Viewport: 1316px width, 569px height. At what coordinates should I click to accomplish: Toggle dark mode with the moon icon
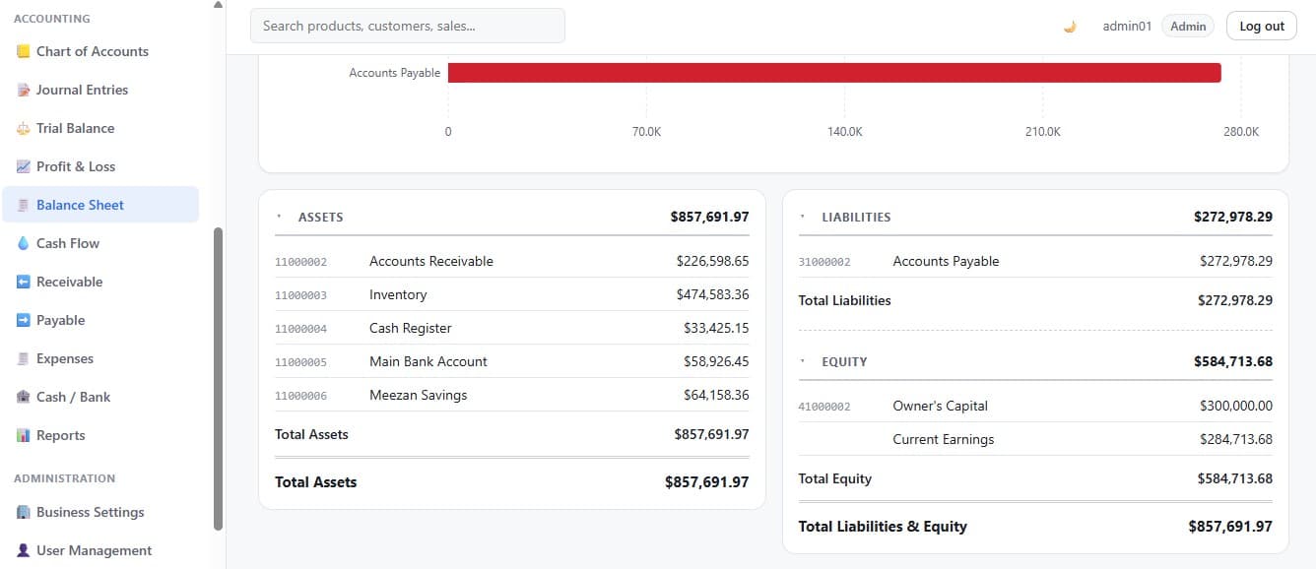point(1070,27)
